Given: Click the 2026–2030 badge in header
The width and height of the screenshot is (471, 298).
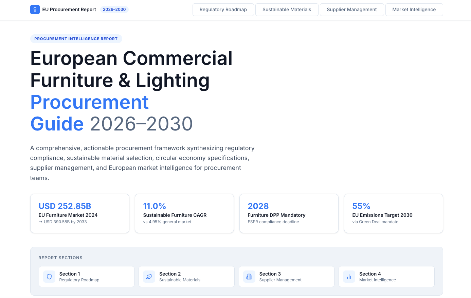Looking at the screenshot, I should click(x=114, y=10).
